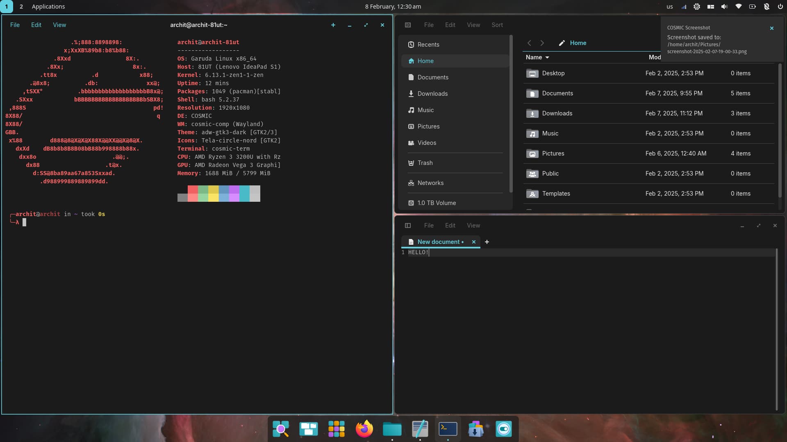Open text editor Edit menu
Viewport: 787px width, 442px height.
450,226
